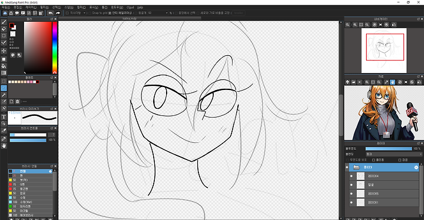
Task: Select the Text tool
Action: (4, 117)
